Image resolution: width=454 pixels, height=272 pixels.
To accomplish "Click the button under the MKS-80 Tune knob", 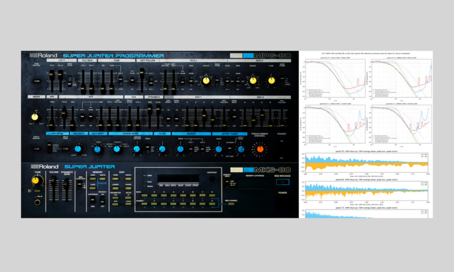I will (x=37, y=191).
